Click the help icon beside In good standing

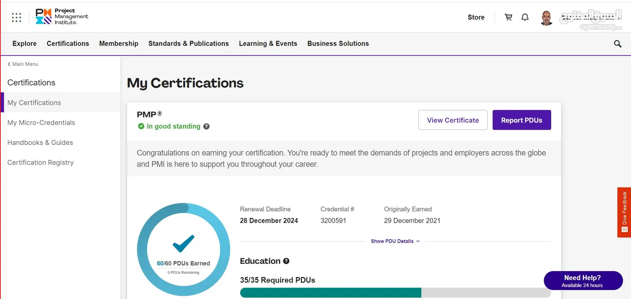click(x=206, y=126)
